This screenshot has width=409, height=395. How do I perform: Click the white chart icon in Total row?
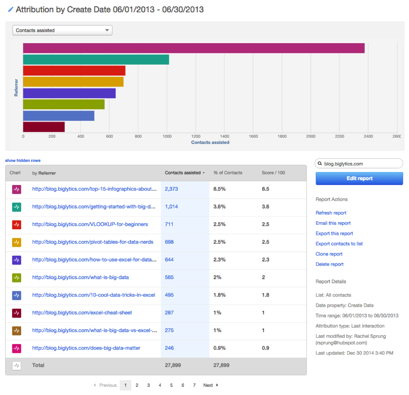coord(17,366)
